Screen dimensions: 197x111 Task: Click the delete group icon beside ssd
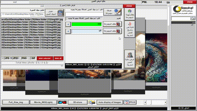118,24
